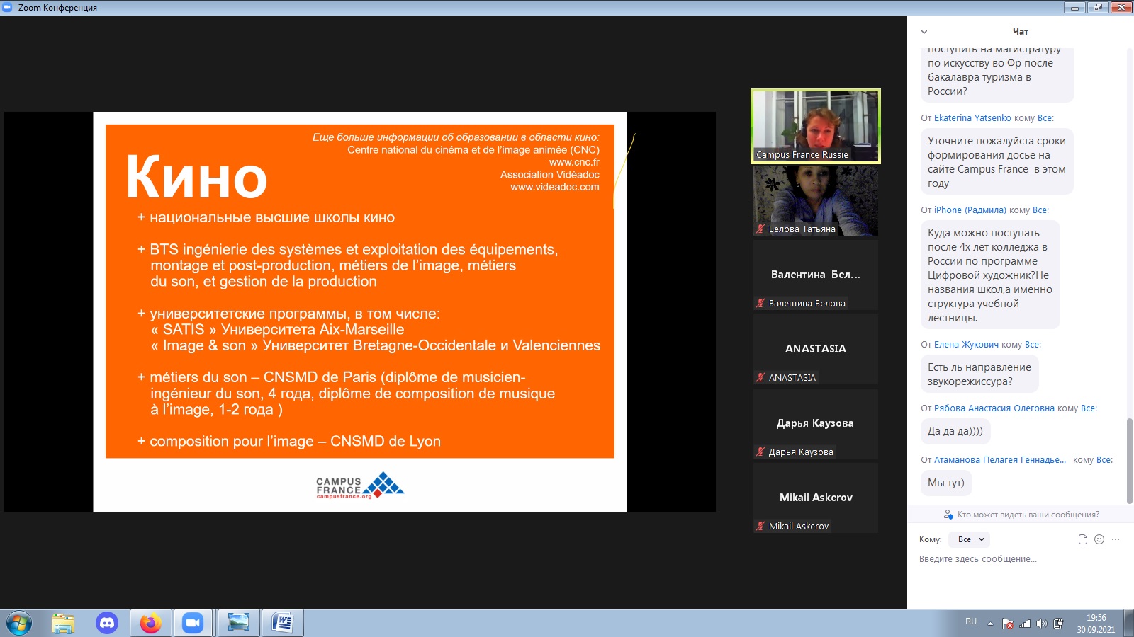Click the network signal tray icon

coord(1025,624)
